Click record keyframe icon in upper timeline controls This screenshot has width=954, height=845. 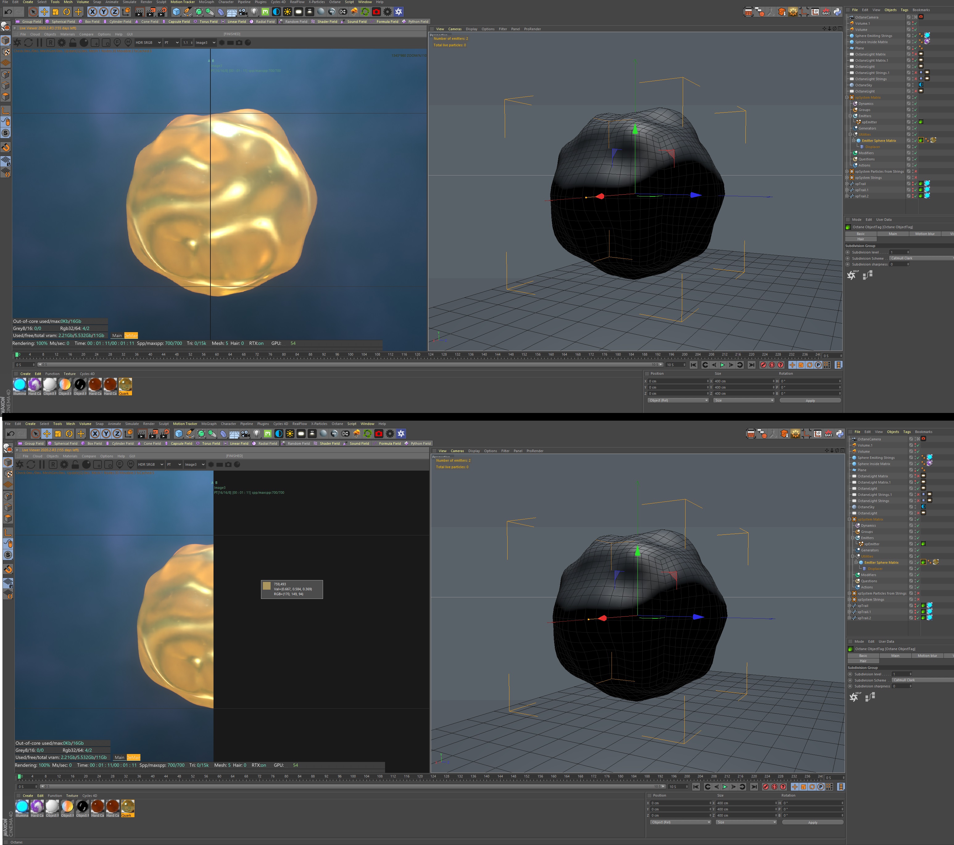[763, 365]
